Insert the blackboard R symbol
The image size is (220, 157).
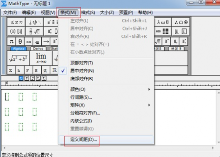(x=54, y=70)
